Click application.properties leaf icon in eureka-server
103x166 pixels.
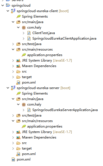tap(24, 126)
